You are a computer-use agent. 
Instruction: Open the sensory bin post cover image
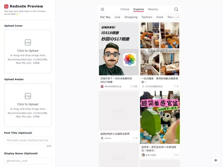pyautogui.click(x=160, y=117)
